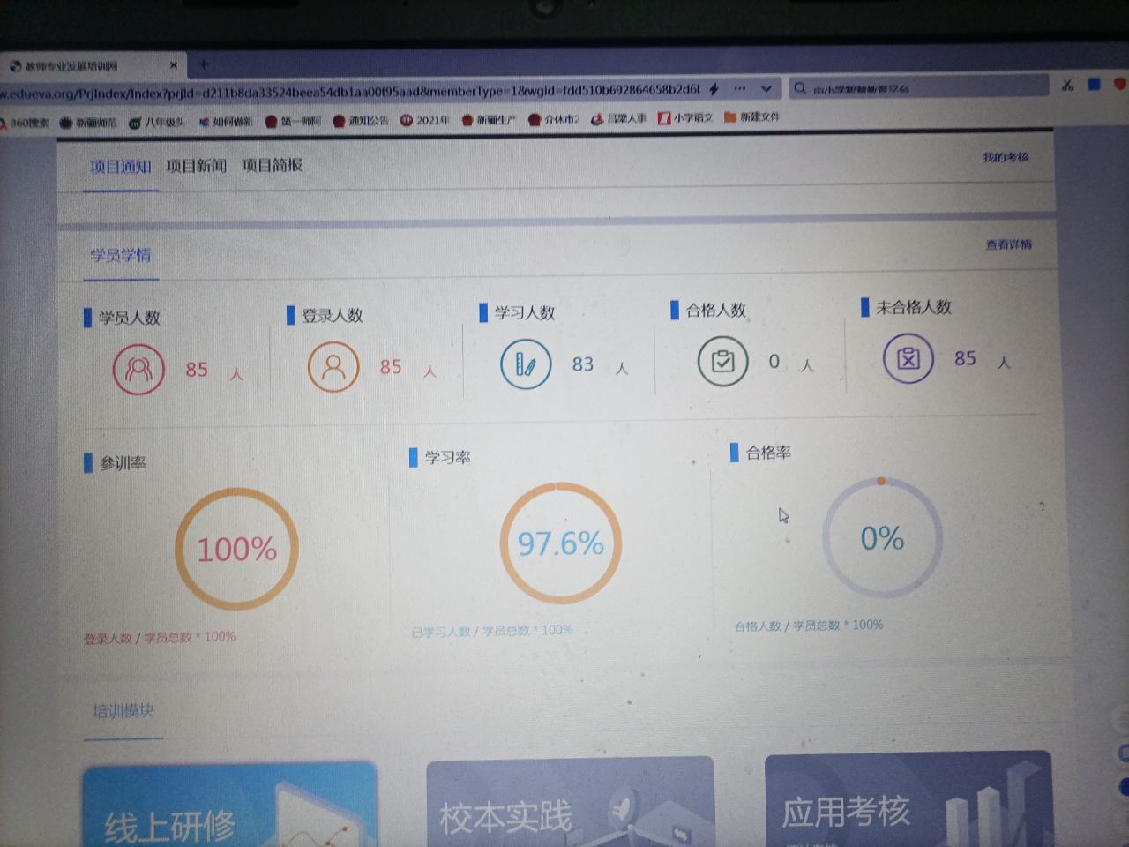
Task: Open a new browser tab
Action: pyautogui.click(x=204, y=64)
